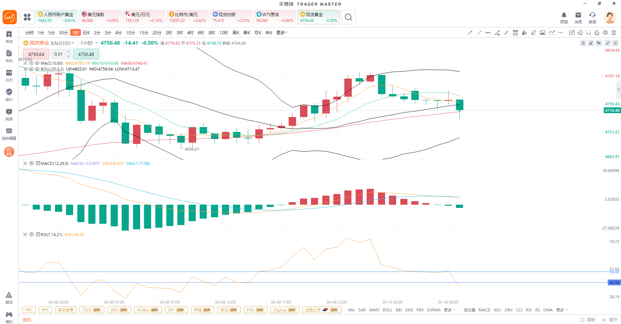Image resolution: width=621 pixels, height=324 pixels.
Task: Expand the 更多 timeframes dropdown
Action: [x=282, y=33]
